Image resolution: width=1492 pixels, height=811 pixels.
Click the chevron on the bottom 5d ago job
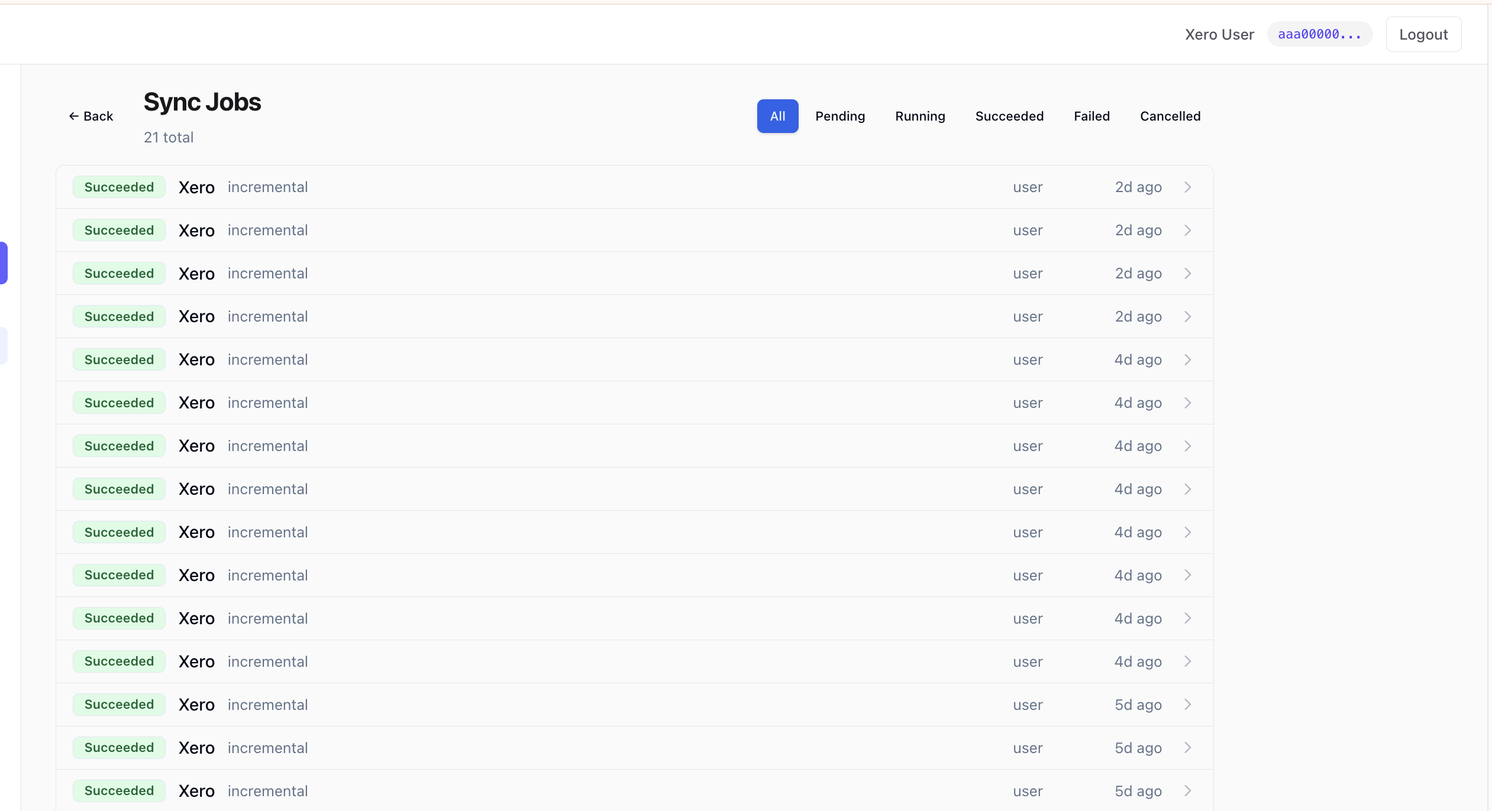click(x=1189, y=791)
